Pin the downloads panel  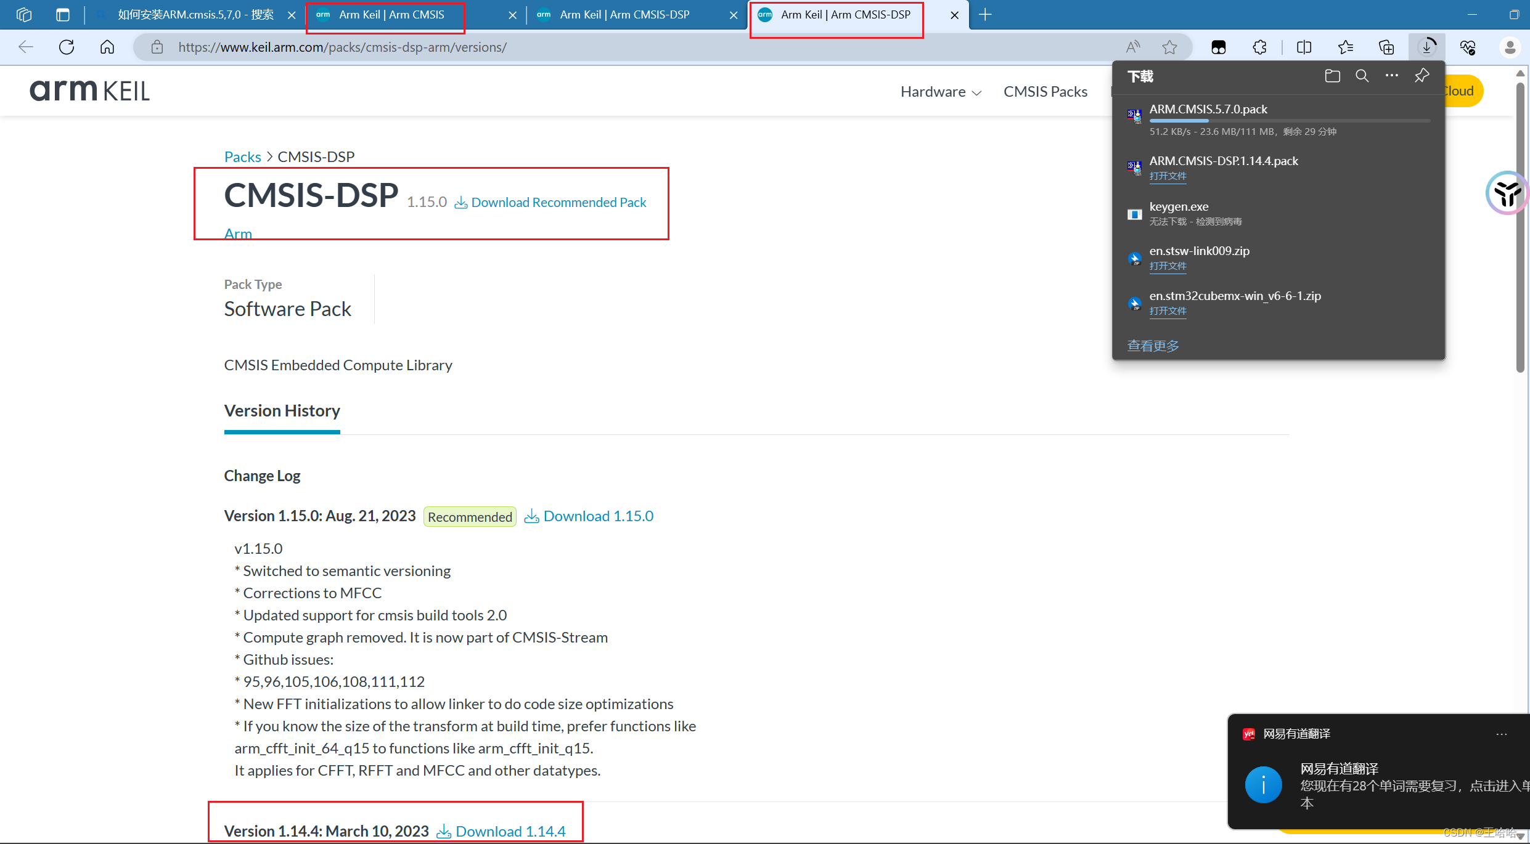pos(1422,76)
